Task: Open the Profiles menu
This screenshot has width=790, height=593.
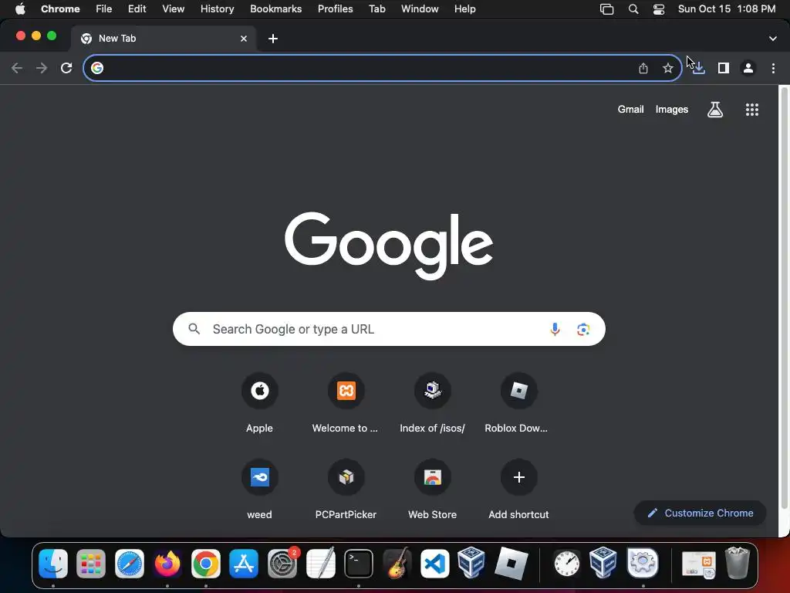Action: (x=336, y=9)
